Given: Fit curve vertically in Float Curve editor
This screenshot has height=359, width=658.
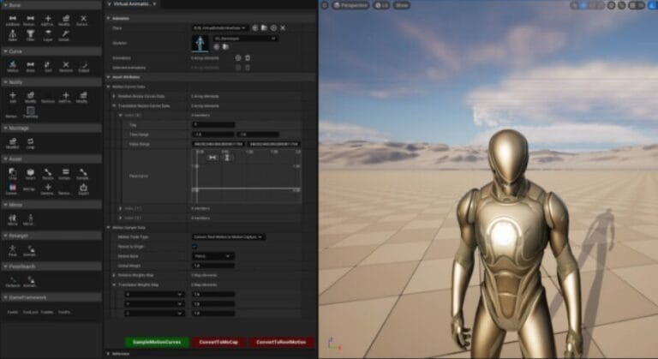Looking at the screenshot, I should click(226, 158).
